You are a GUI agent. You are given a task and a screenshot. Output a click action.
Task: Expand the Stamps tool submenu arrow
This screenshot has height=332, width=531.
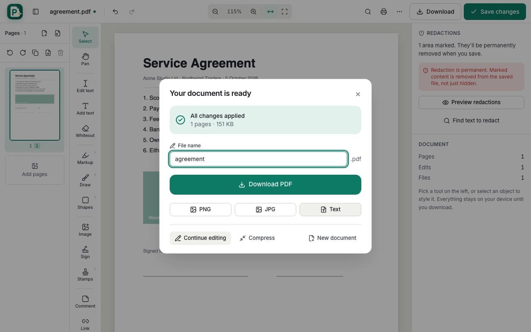point(95,269)
